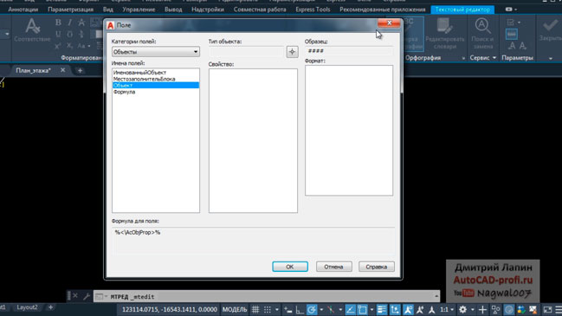Toggle italic text formatting
The width and height of the screenshot is (562, 316).
click(69, 23)
